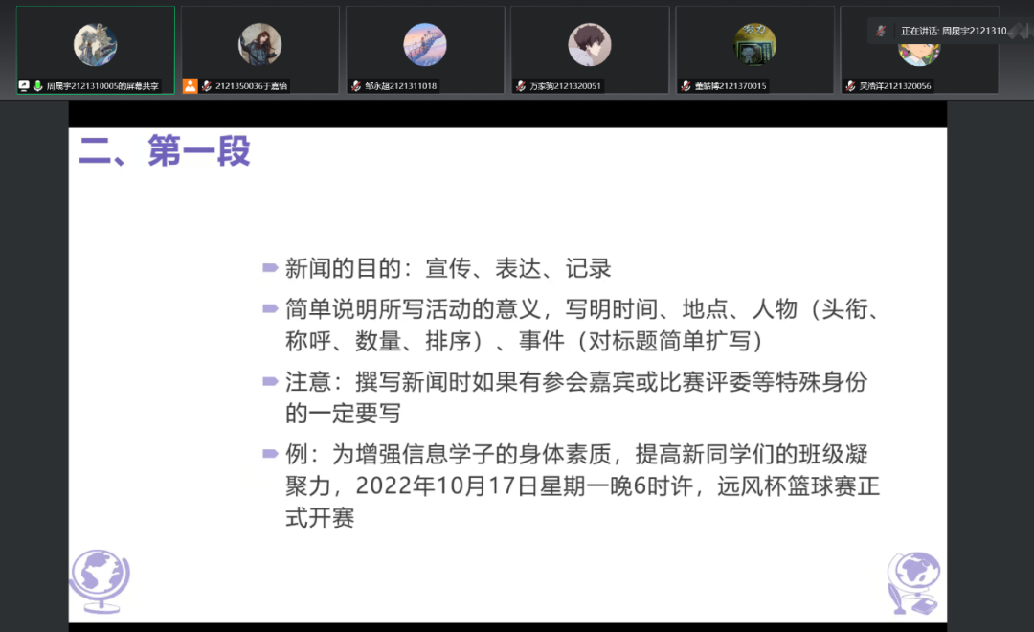
Task: Click the 正在讲话 speaker name text
Action: (x=955, y=31)
